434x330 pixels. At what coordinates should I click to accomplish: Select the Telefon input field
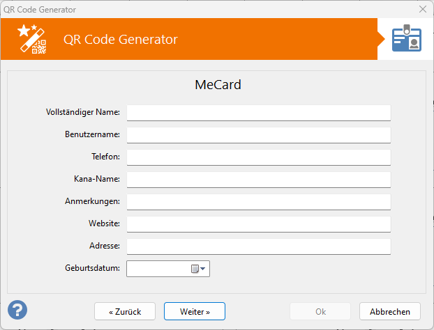tap(258, 157)
